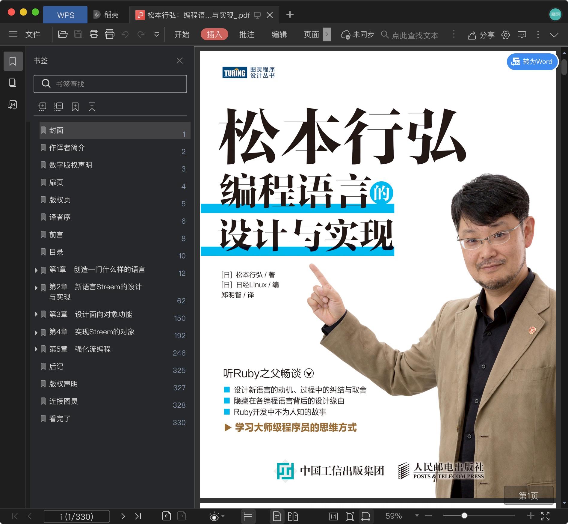
Task: Open the quick access toolbar dropdown
Action: (156, 35)
